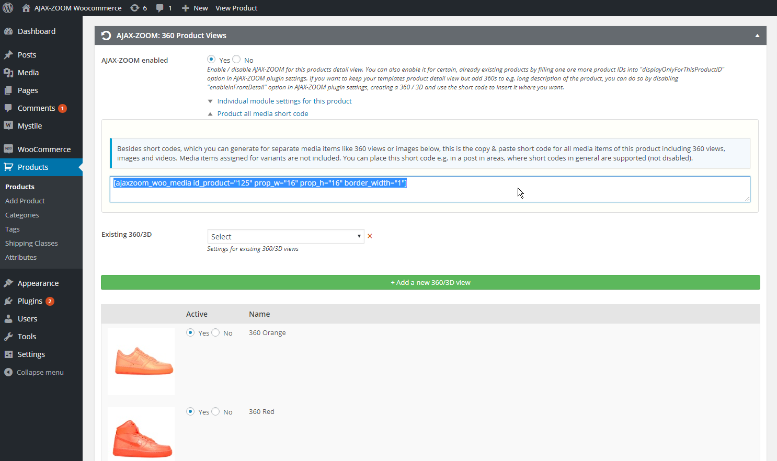This screenshot has width=777, height=461.
Task: Open Add Product submenu link
Action: pyautogui.click(x=25, y=201)
